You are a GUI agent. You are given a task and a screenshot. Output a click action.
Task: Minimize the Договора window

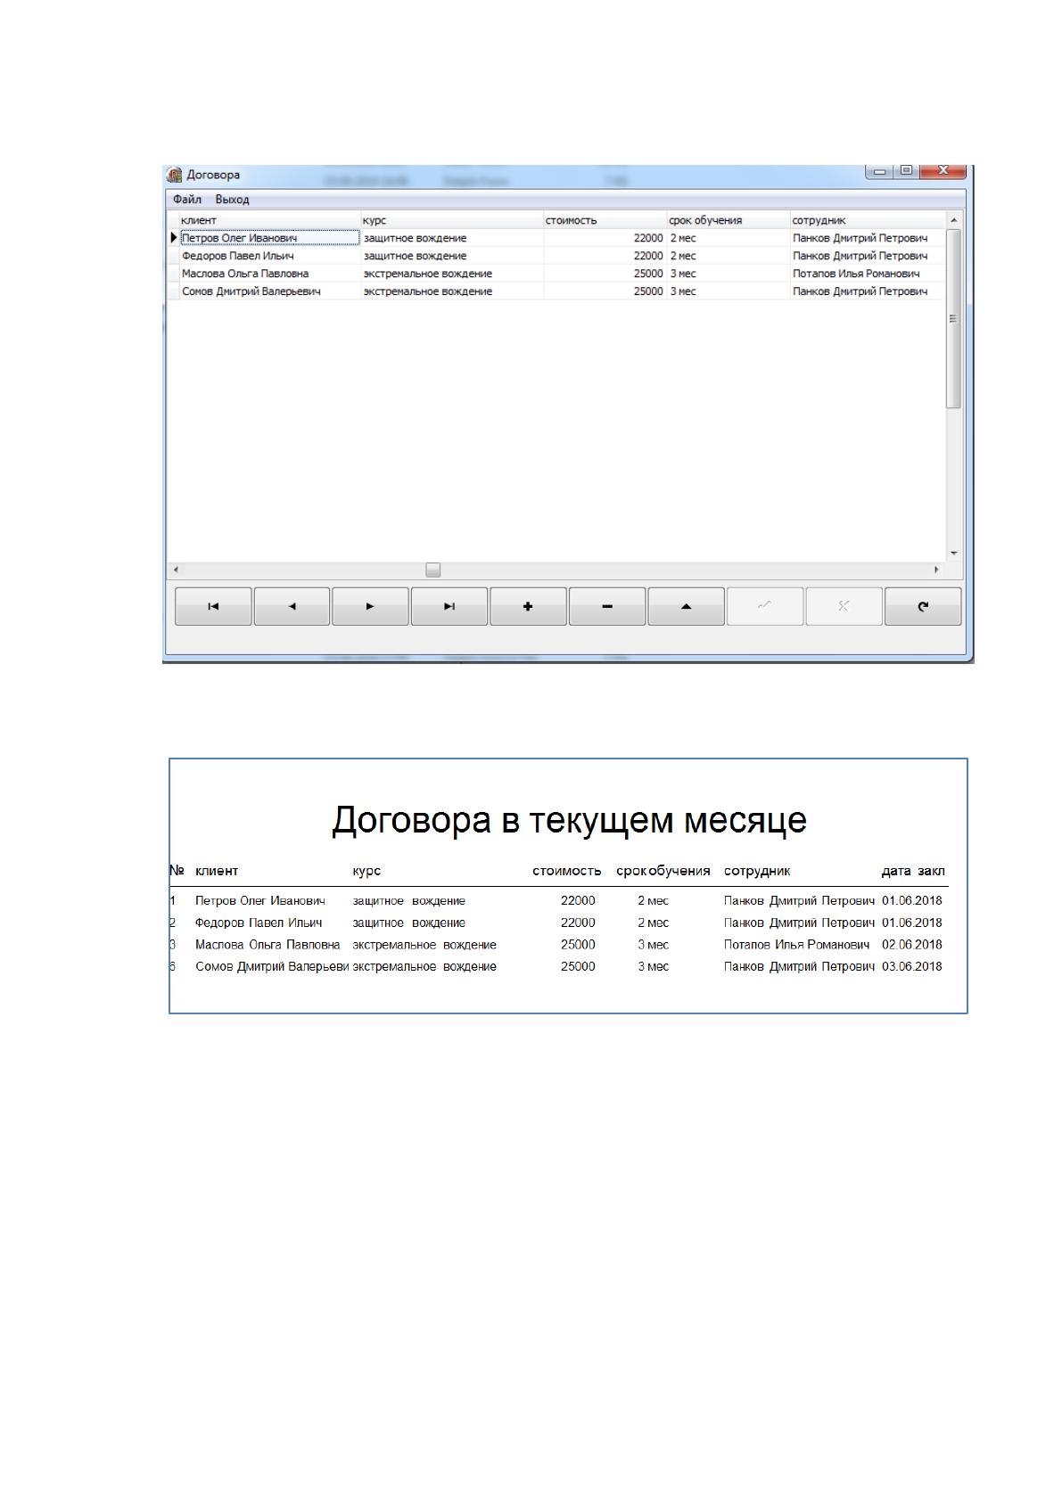(880, 170)
